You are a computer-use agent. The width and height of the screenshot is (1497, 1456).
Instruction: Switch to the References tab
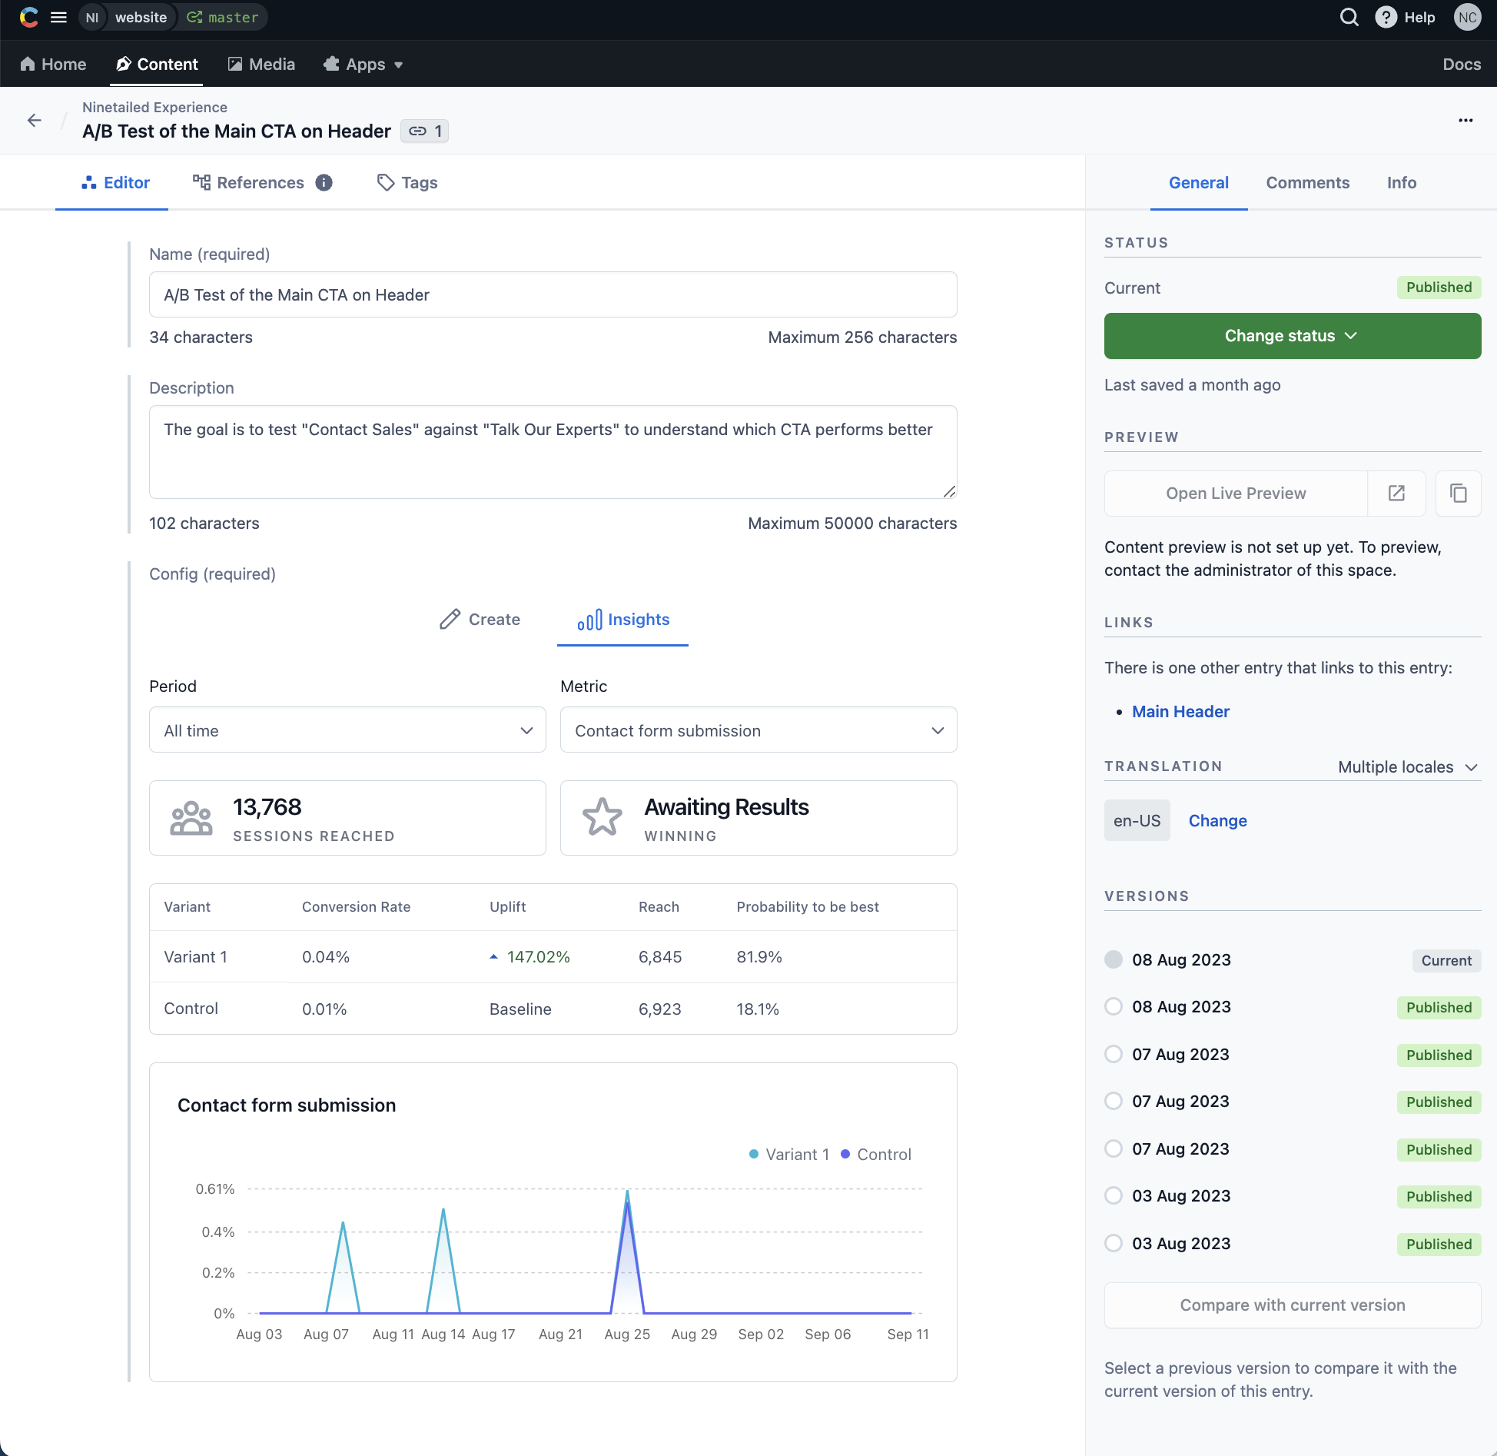pyautogui.click(x=248, y=183)
